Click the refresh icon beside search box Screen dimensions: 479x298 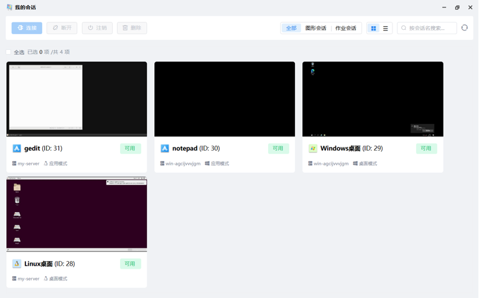464,28
